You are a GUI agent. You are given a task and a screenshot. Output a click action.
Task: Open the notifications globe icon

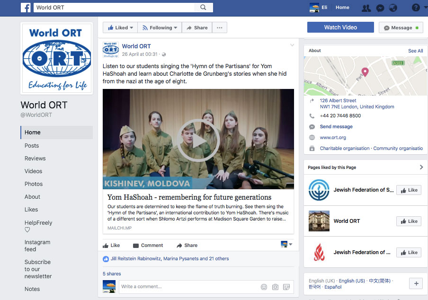coord(393,8)
